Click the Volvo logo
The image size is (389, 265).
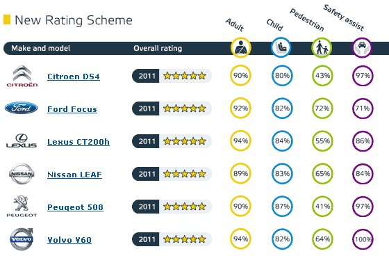(22, 239)
